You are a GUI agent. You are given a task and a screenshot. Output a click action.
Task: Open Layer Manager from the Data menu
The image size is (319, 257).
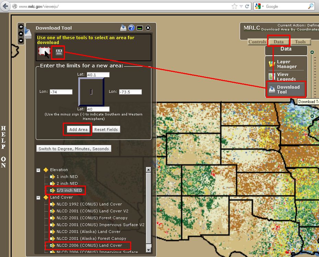(x=286, y=64)
